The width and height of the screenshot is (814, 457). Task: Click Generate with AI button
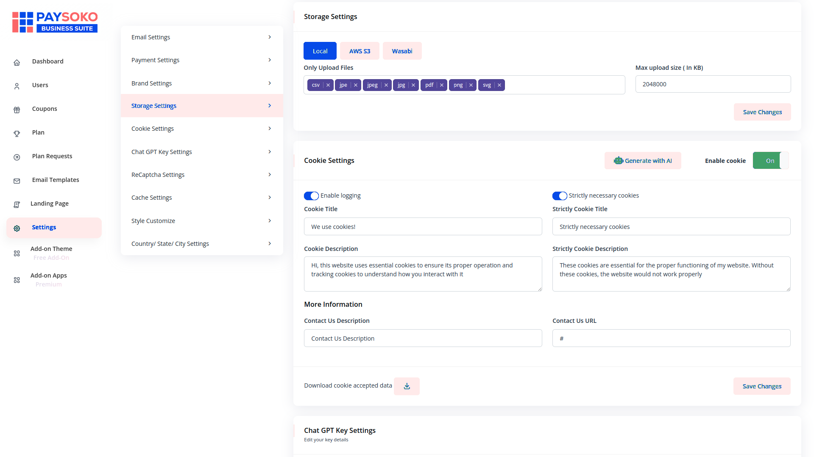pyautogui.click(x=643, y=161)
